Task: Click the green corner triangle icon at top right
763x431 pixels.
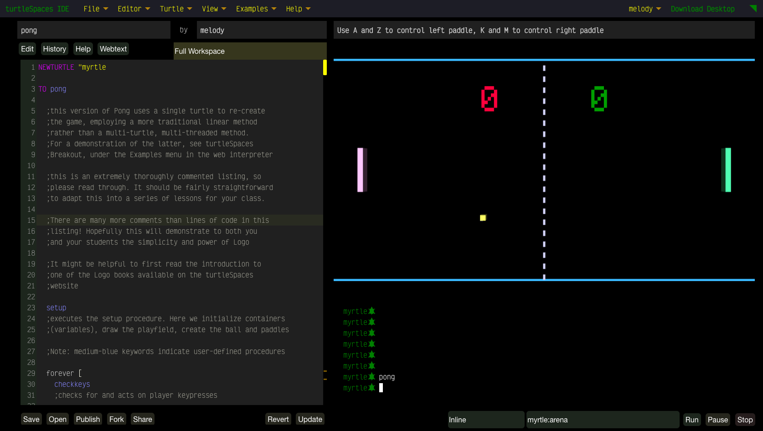Action: (753, 8)
